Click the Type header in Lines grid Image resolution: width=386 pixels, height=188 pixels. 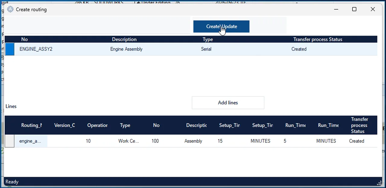[x=125, y=125]
